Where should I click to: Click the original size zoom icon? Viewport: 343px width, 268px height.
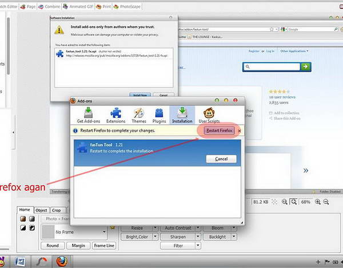284,202
